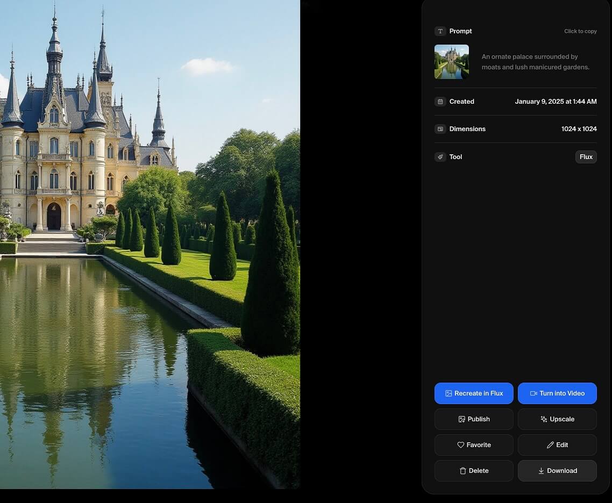Select the Flux tool badge

pyautogui.click(x=586, y=157)
